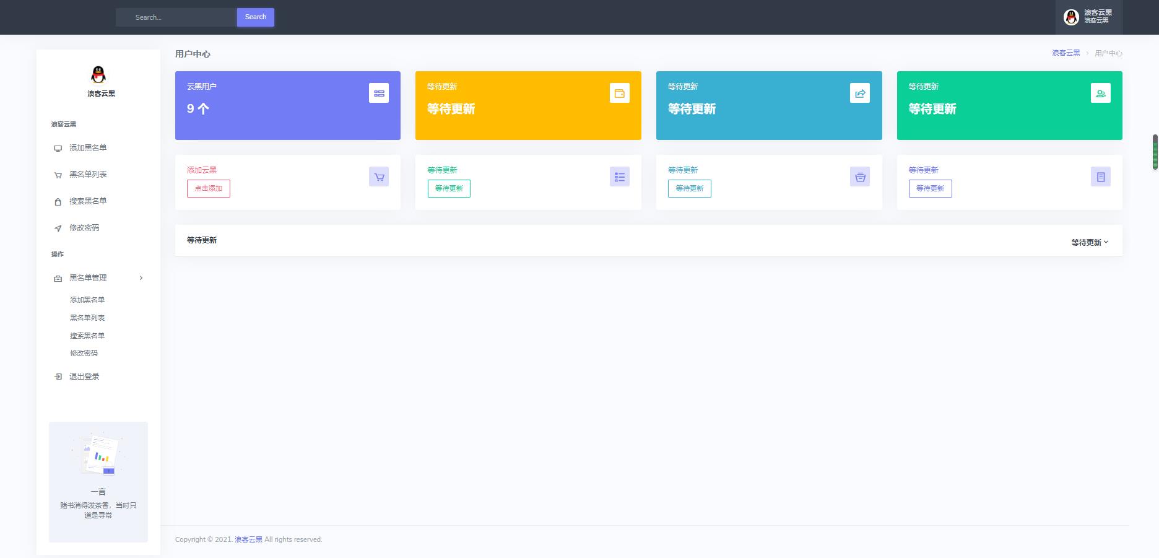Click 浪客云黑 link in footer copyright
The width and height of the screenshot is (1159, 558).
[248, 539]
